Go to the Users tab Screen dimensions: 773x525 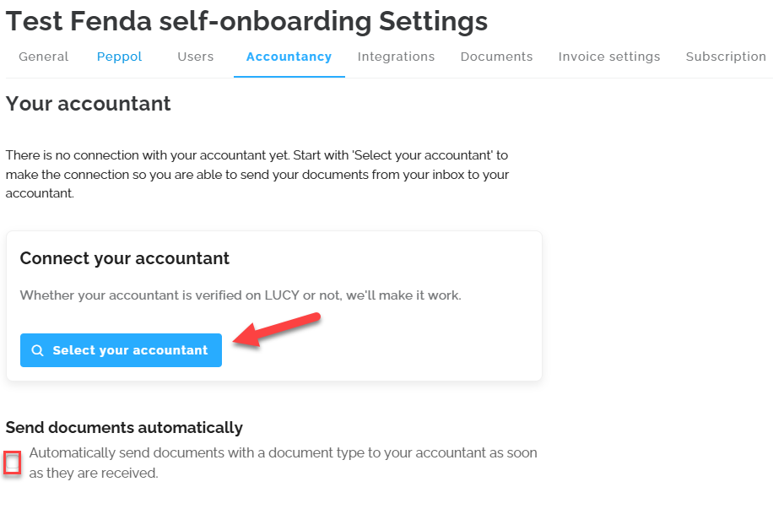point(195,57)
